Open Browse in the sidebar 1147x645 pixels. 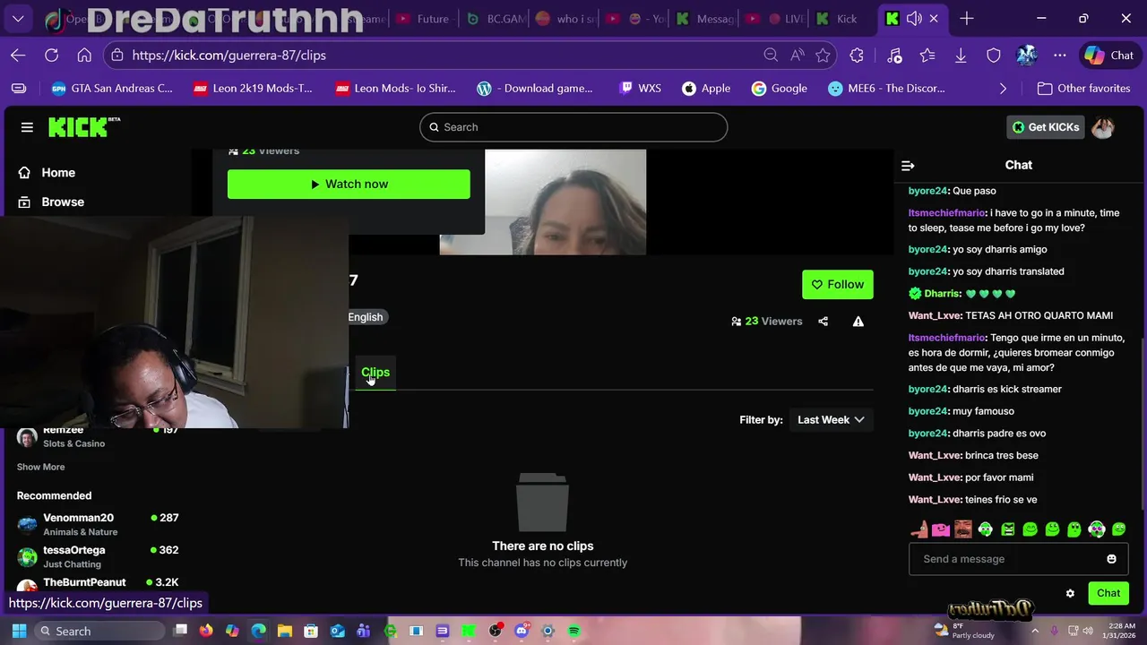click(x=63, y=202)
